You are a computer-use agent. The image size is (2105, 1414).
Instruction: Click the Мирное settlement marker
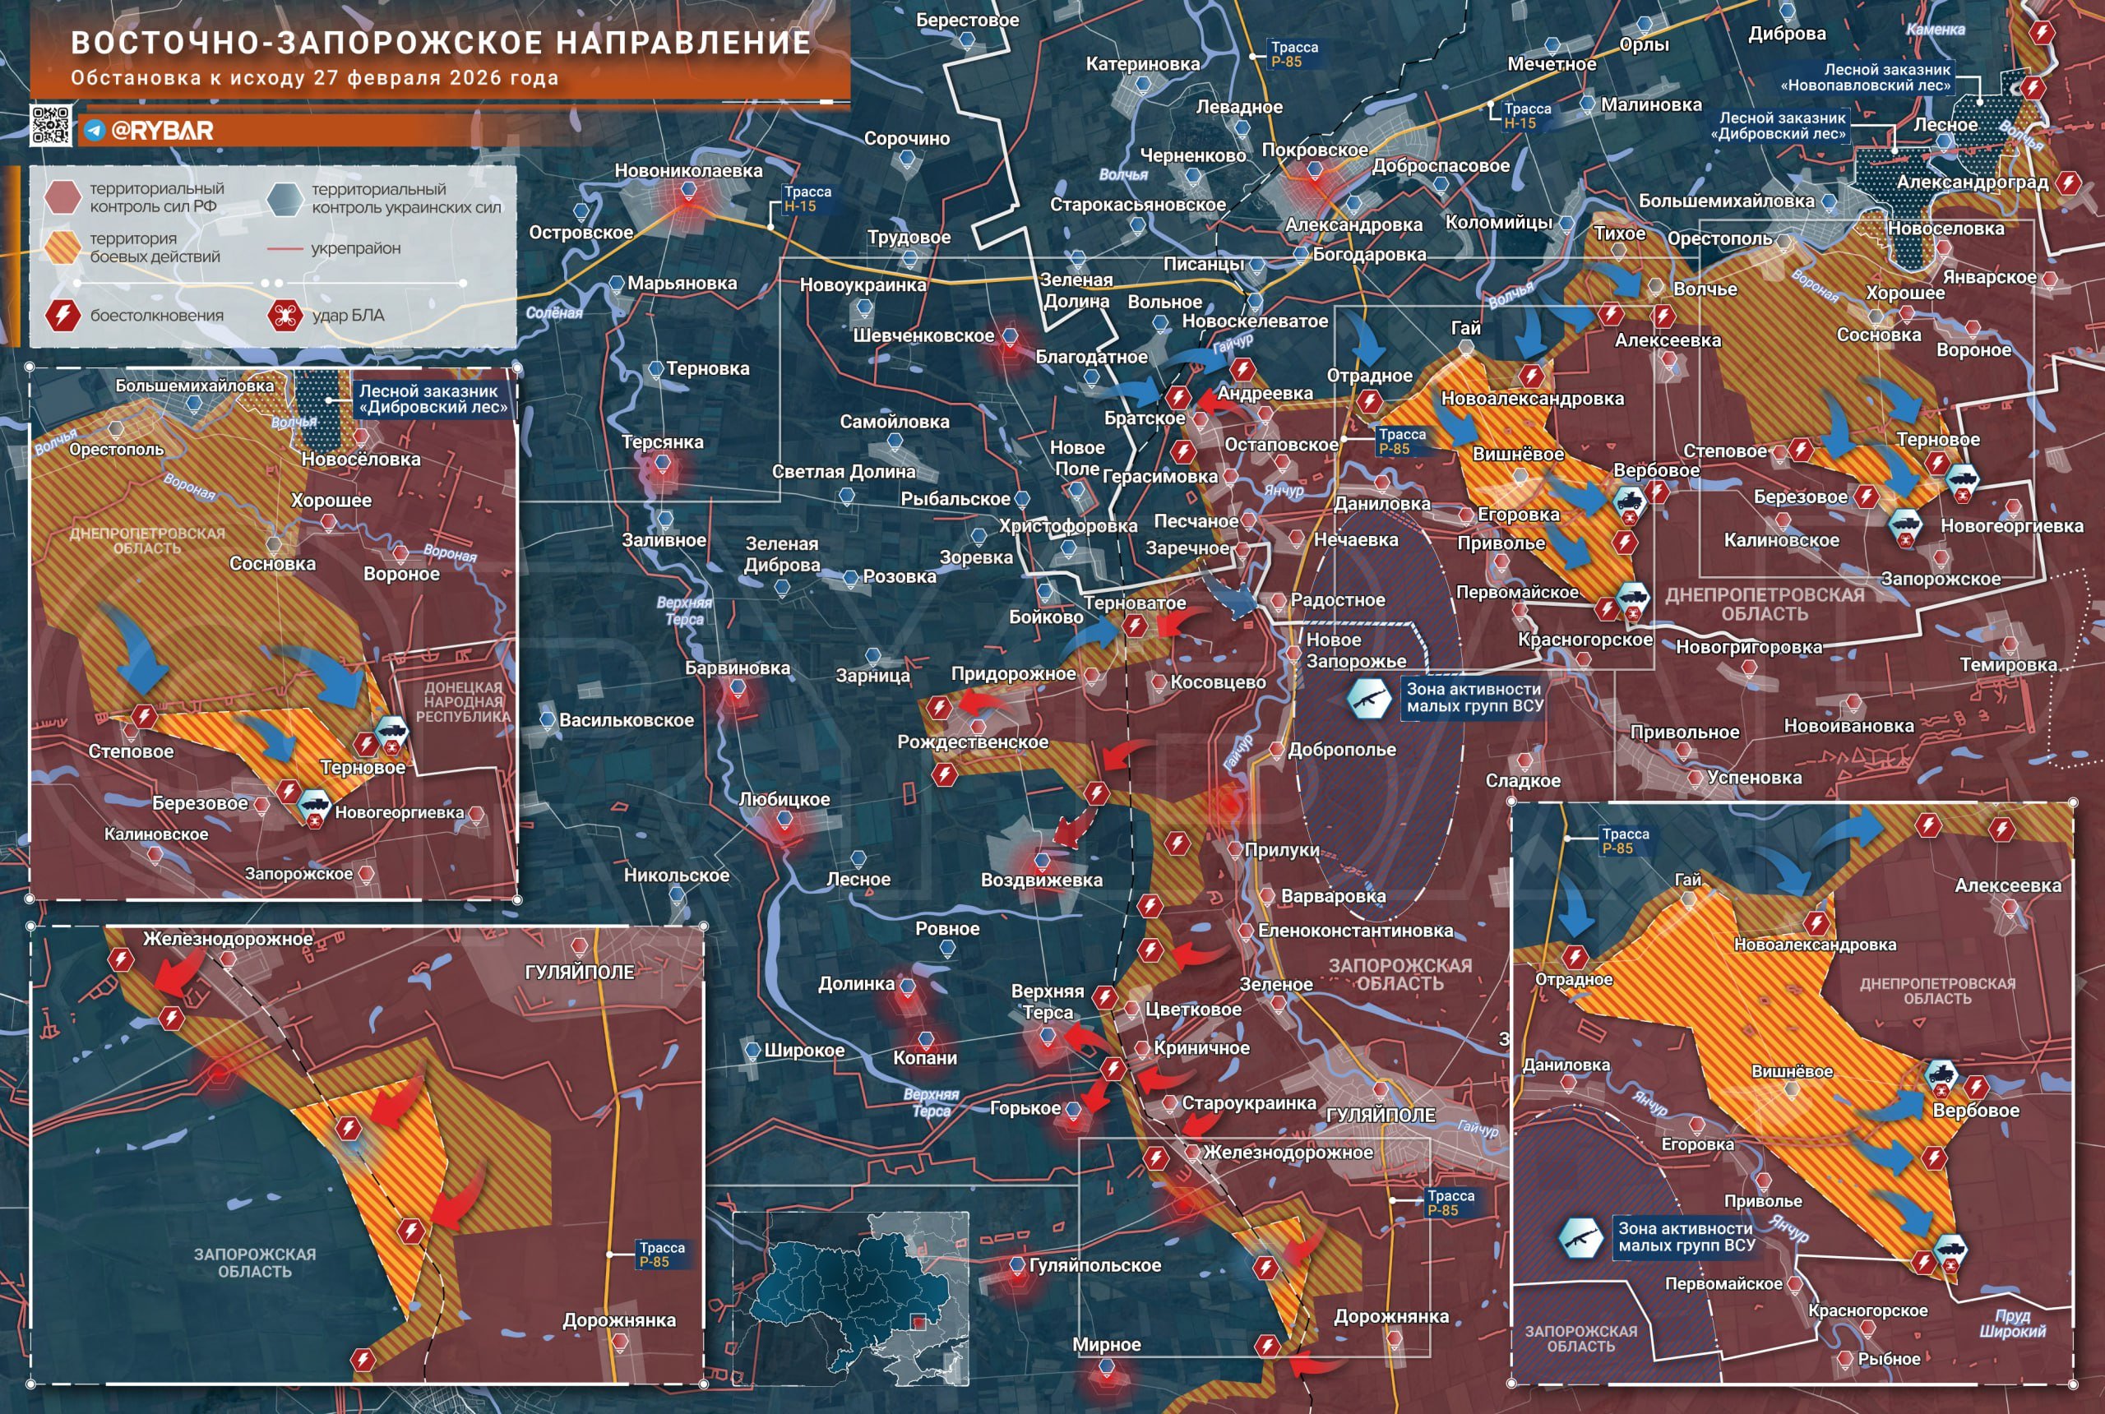[1107, 1367]
